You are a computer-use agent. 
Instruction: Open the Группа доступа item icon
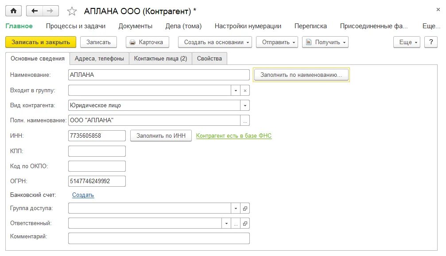click(x=245, y=208)
